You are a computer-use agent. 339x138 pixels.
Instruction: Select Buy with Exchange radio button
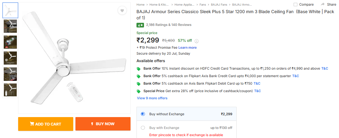[x=143, y=128]
